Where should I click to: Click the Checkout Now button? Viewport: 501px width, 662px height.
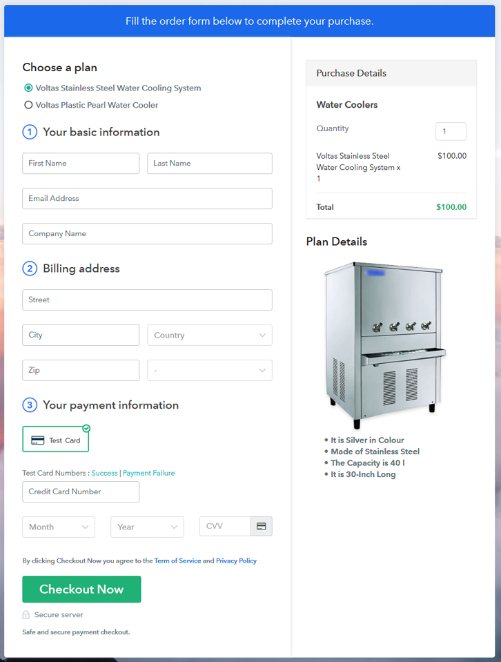pyautogui.click(x=81, y=589)
